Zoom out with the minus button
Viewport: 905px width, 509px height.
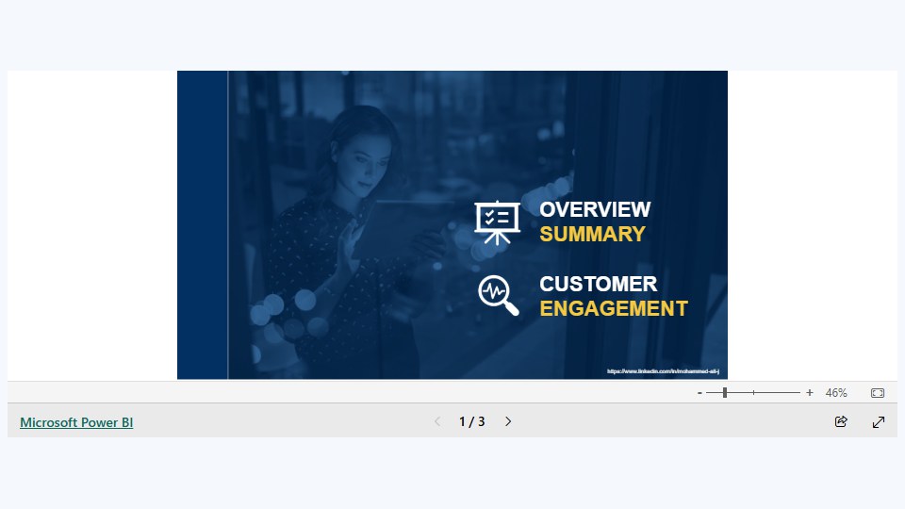coord(699,393)
